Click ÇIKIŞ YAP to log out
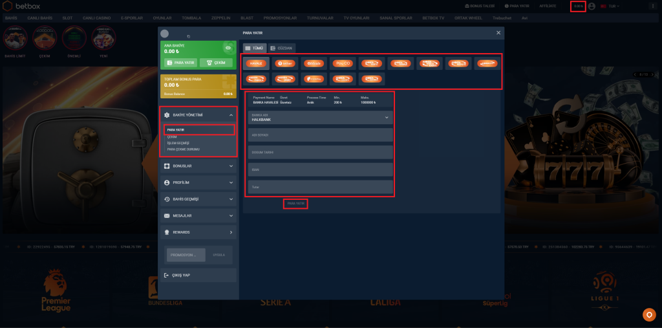The image size is (662, 328). coord(198,275)
